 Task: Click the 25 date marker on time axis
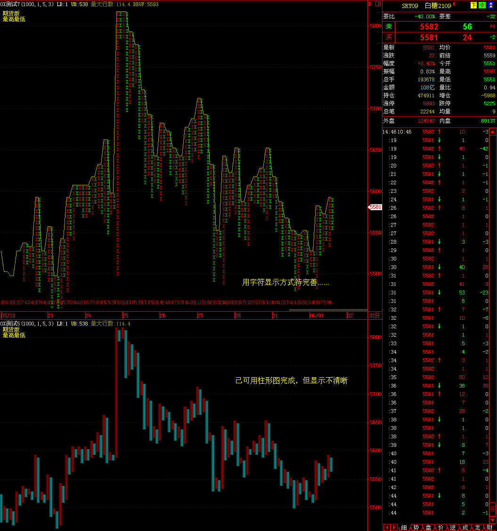125,316
